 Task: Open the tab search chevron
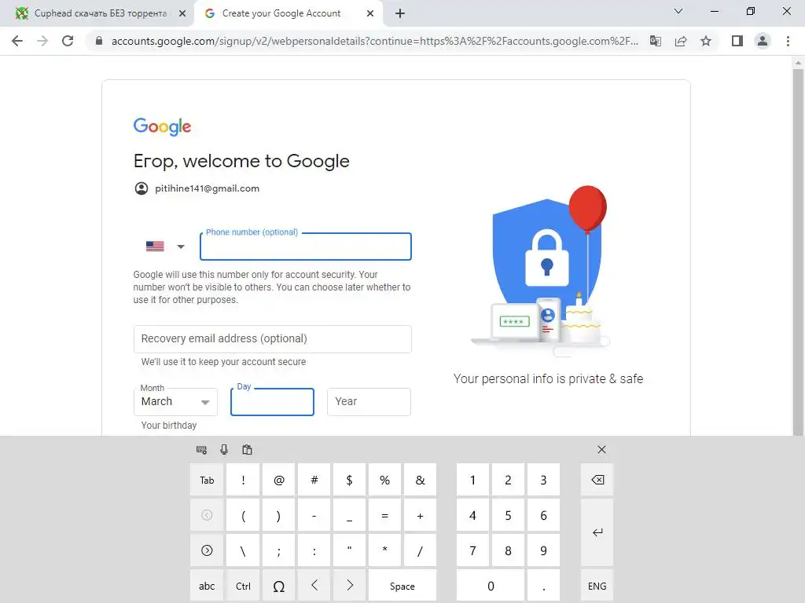[678, 11]
